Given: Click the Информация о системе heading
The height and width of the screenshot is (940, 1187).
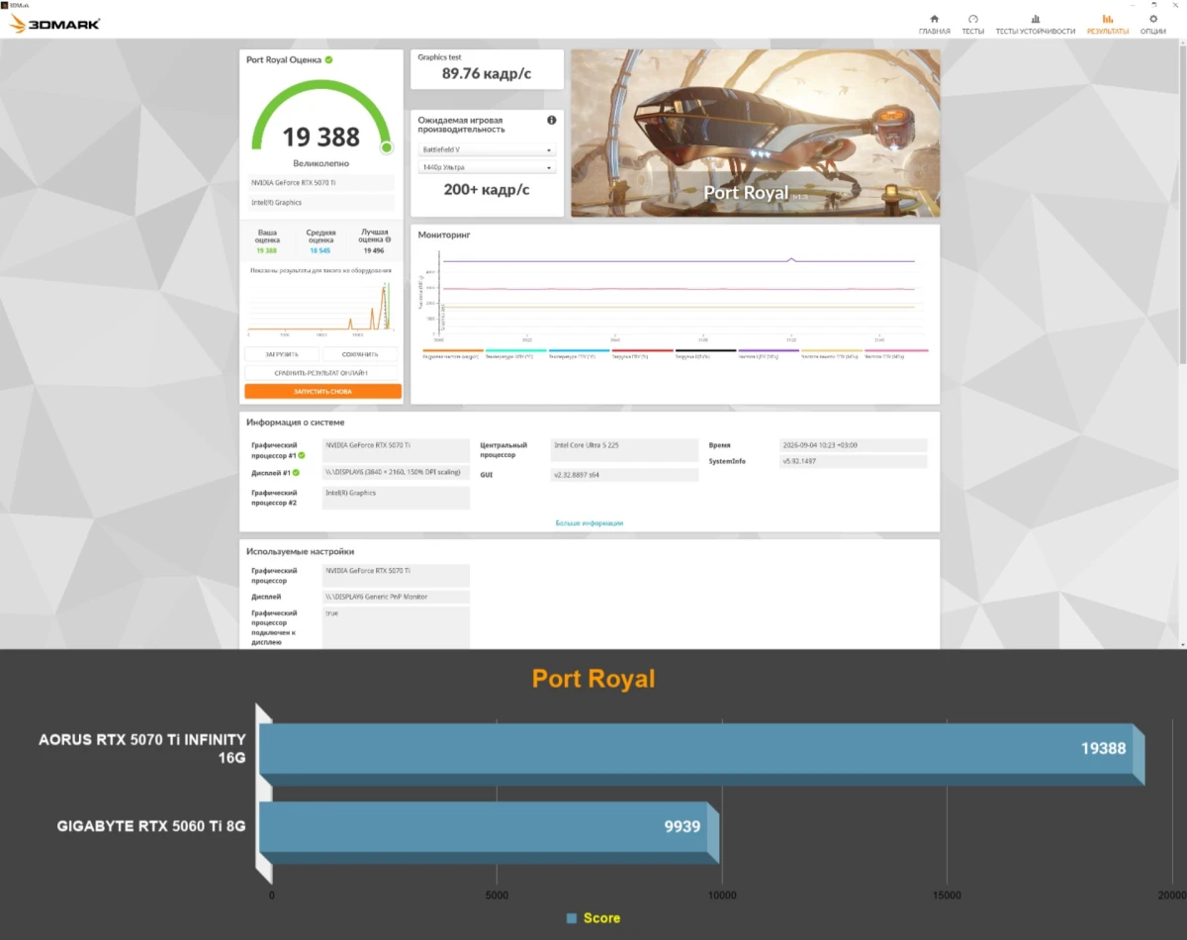Looking at the screenshot, I should click(x=296, y=423).
